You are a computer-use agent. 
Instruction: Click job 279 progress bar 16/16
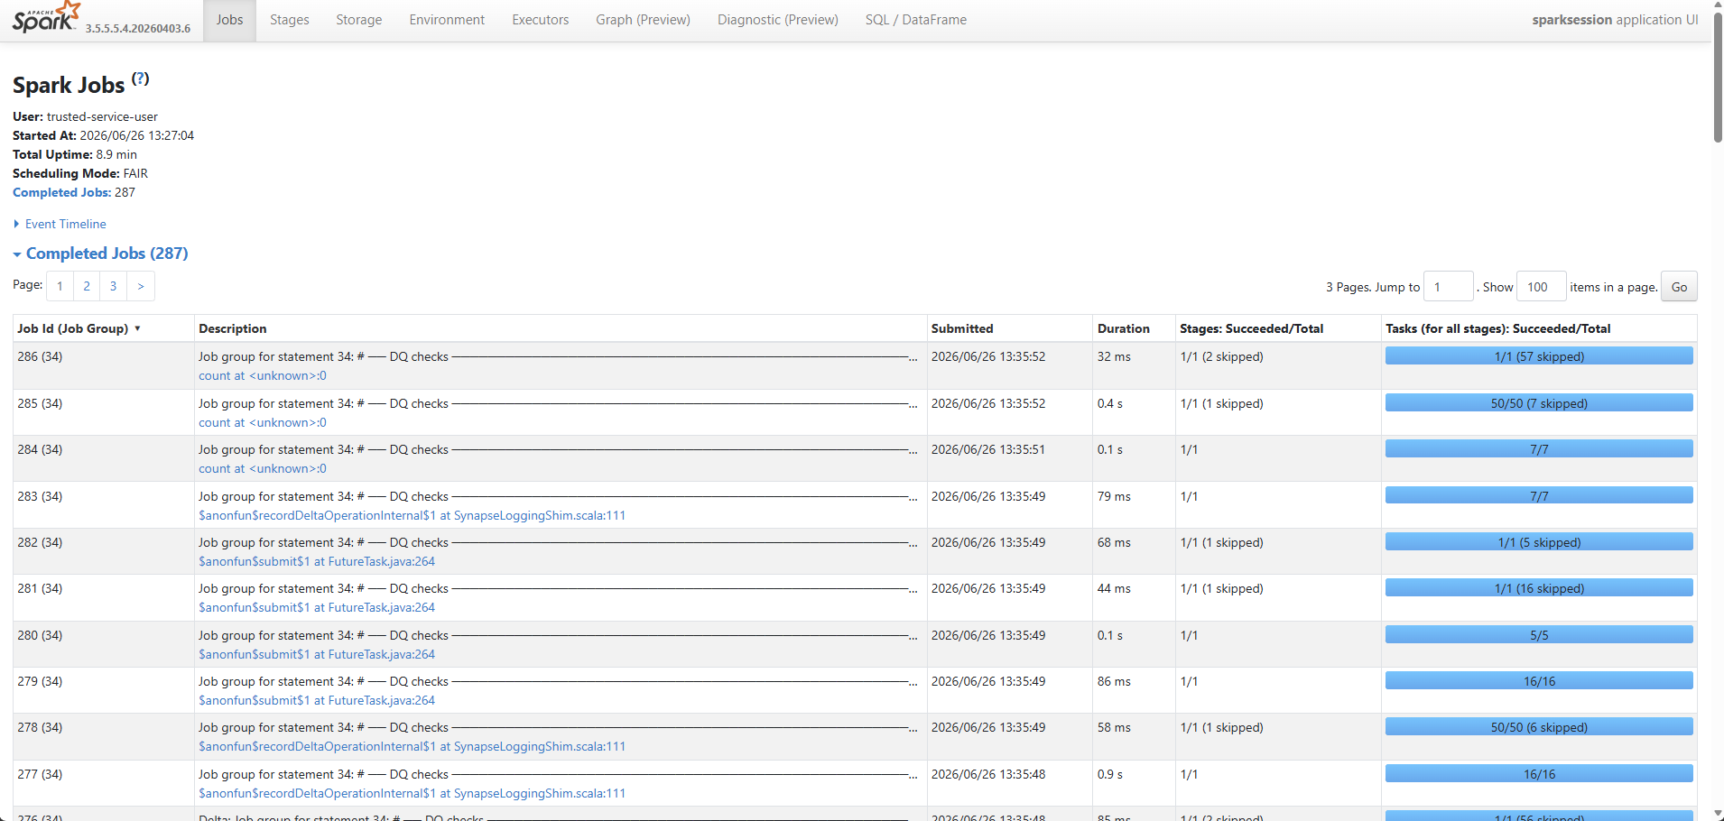(1539, 681)
